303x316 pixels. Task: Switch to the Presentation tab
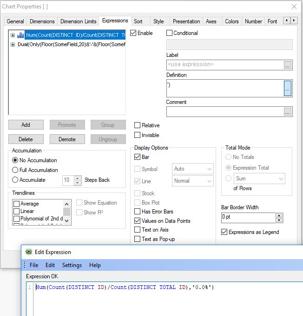186,21
